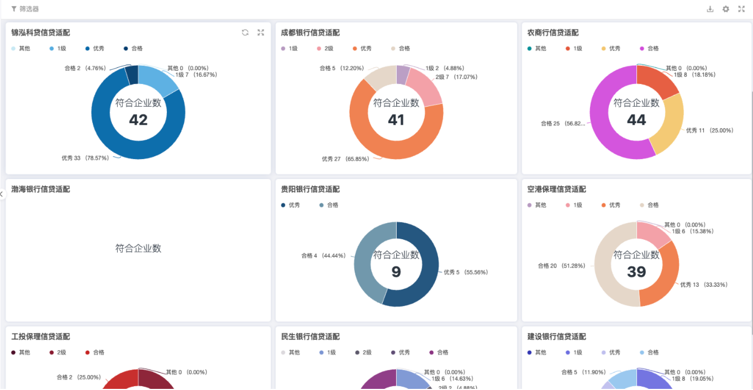Image resolution: width=753 pixels, height=390 pixels.
Task: Toggle 其他 legend in 农商行信贷适配 chart
Action: click(536, 49)
